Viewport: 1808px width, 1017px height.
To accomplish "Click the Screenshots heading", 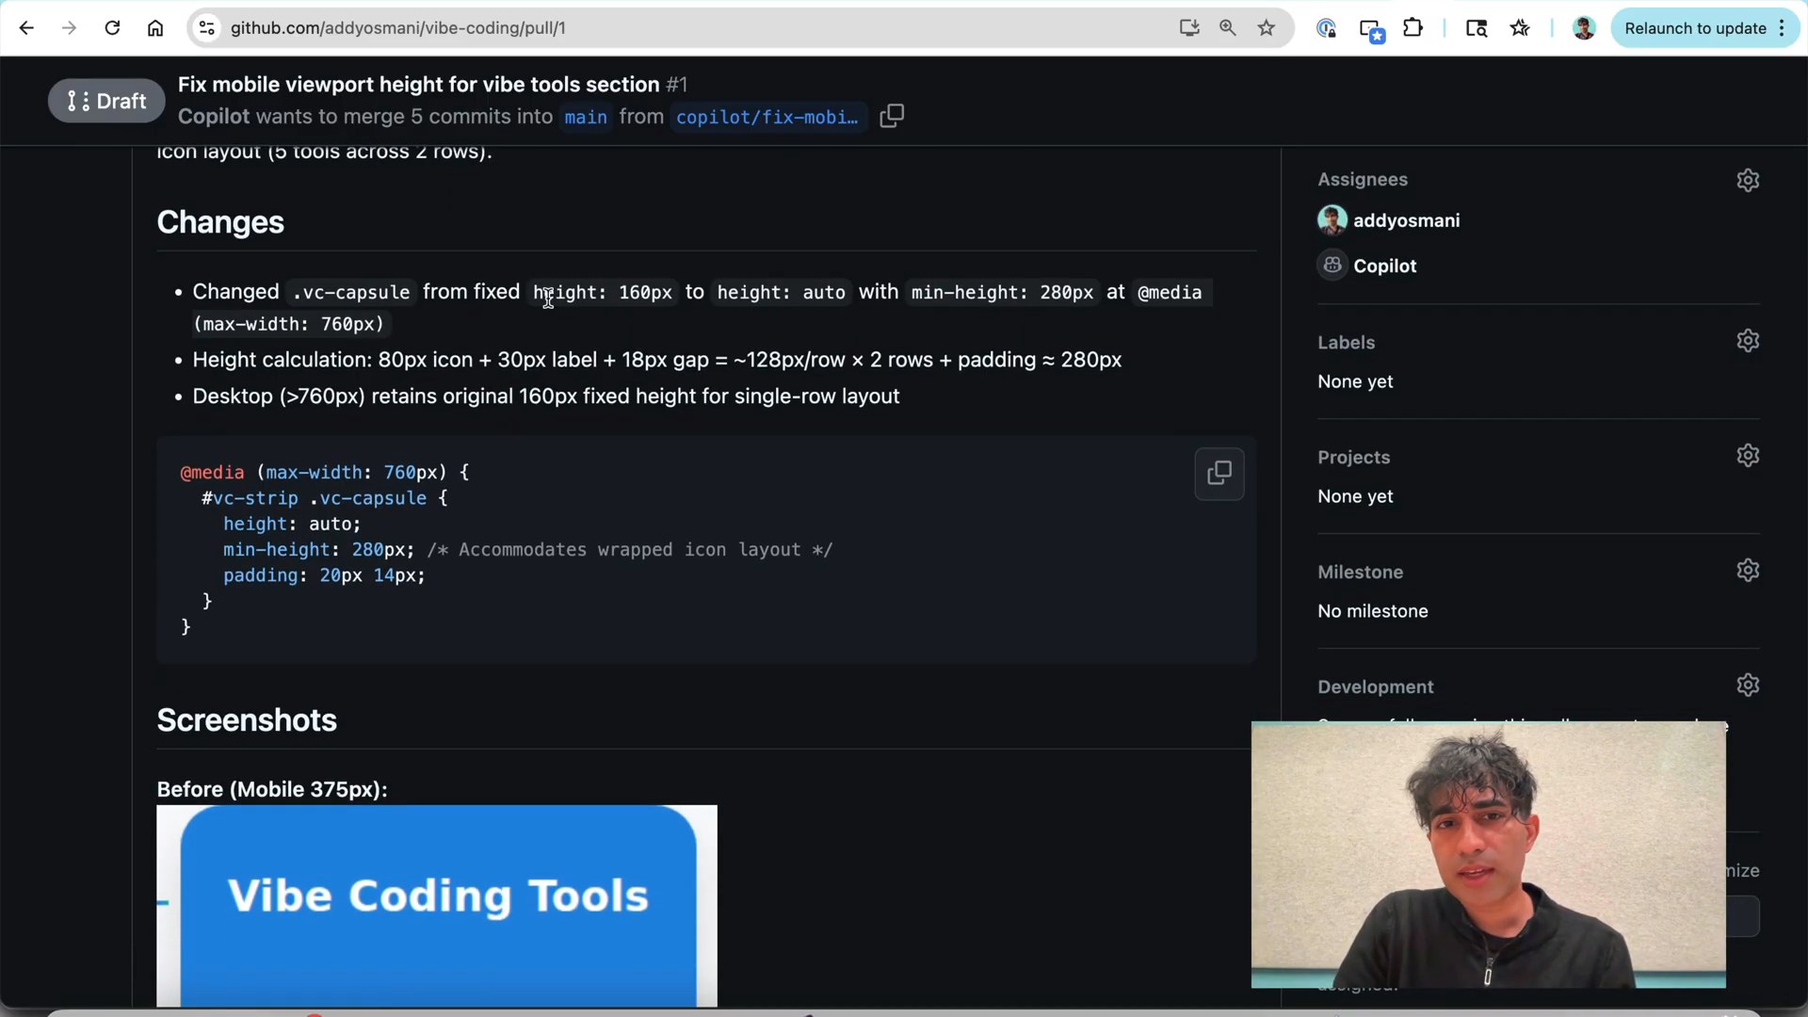I will (x=247, y=720).
